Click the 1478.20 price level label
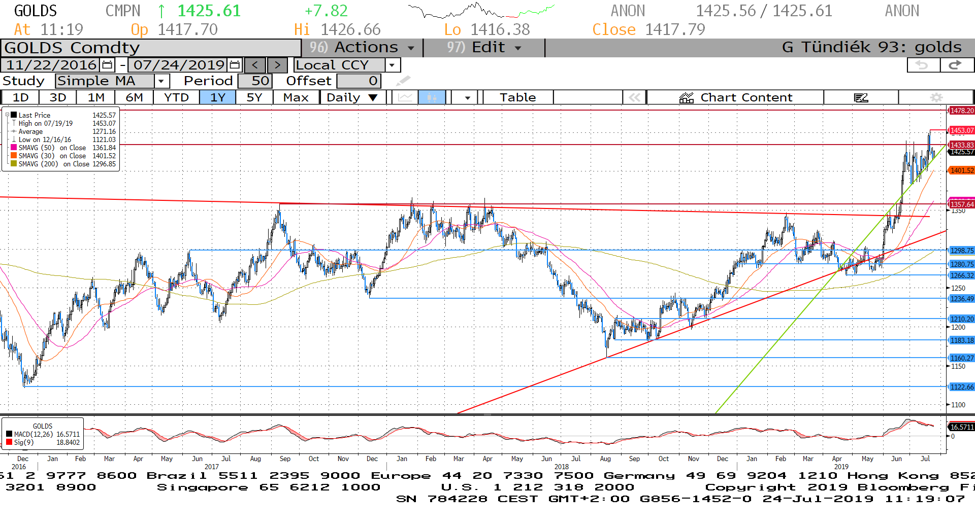The height and width of the screenshot is (527, 975). click(x=961, y=111)
